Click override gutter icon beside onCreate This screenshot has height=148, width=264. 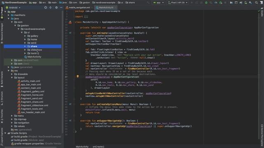70,33
